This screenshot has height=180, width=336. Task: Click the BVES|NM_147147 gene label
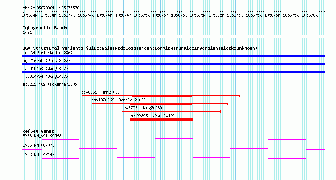tap(39, 154)
